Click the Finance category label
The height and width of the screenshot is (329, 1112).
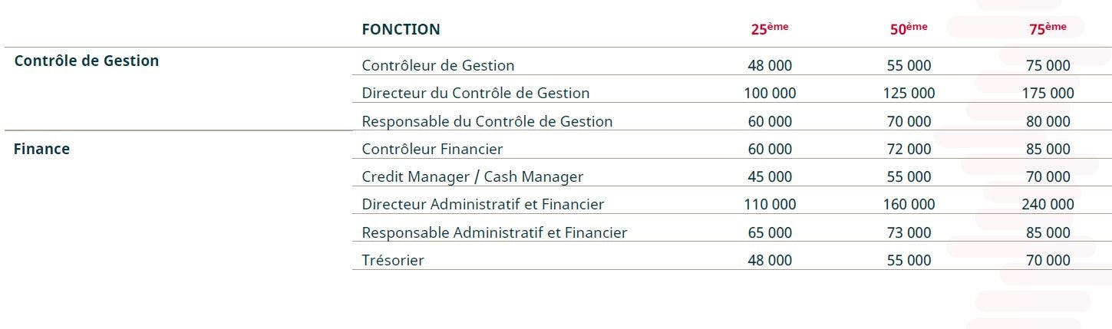click(x=41, y=150)
